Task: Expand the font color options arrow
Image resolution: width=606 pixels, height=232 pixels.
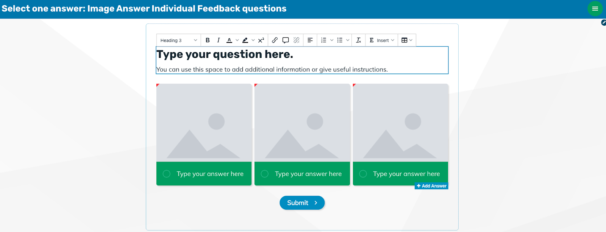Action: tap(237, 40)
